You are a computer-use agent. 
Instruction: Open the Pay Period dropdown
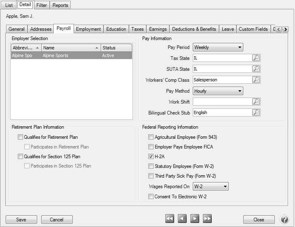pyautogui.click(x=218, y=47)
